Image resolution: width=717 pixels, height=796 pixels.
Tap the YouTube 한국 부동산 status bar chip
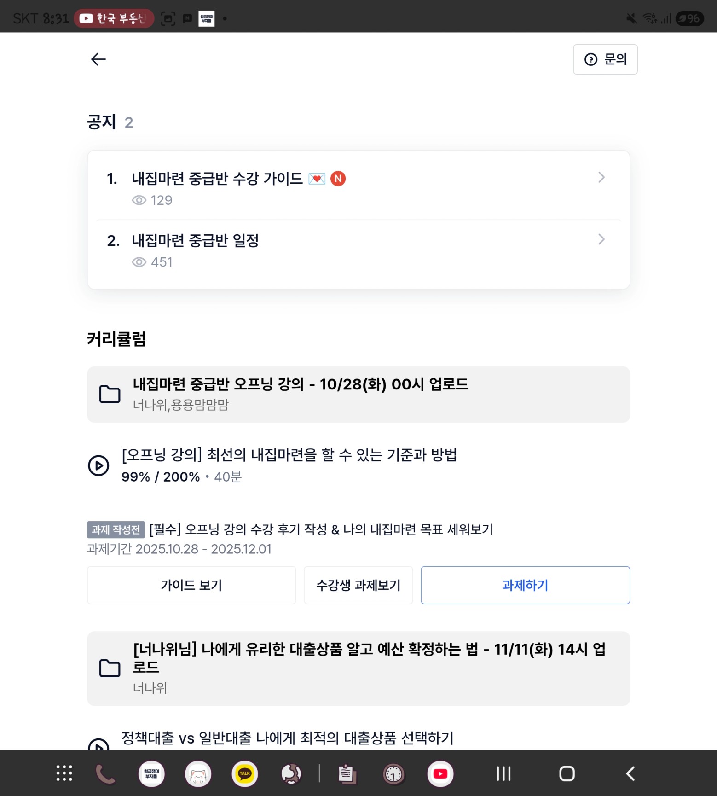[114, 18]
